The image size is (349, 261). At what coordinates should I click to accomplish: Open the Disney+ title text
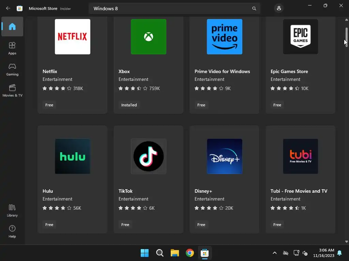(x=203, y=191)
